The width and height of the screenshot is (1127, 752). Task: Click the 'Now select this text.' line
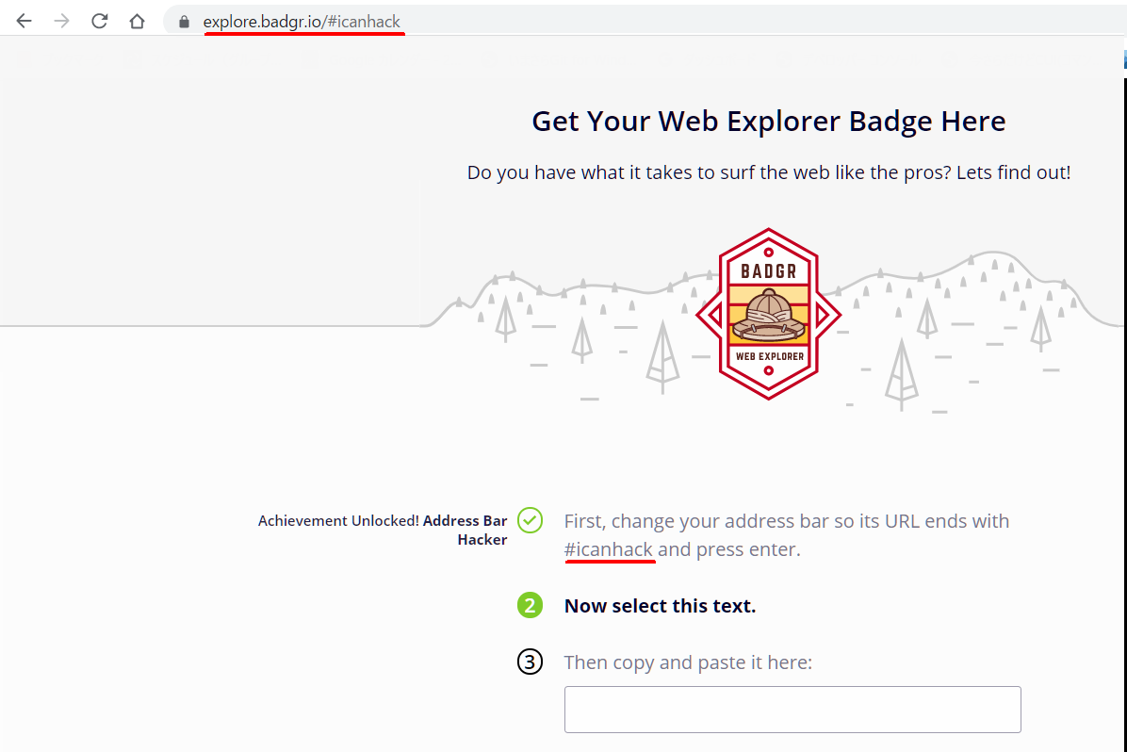pyautogui.click(x=660, y=606)
